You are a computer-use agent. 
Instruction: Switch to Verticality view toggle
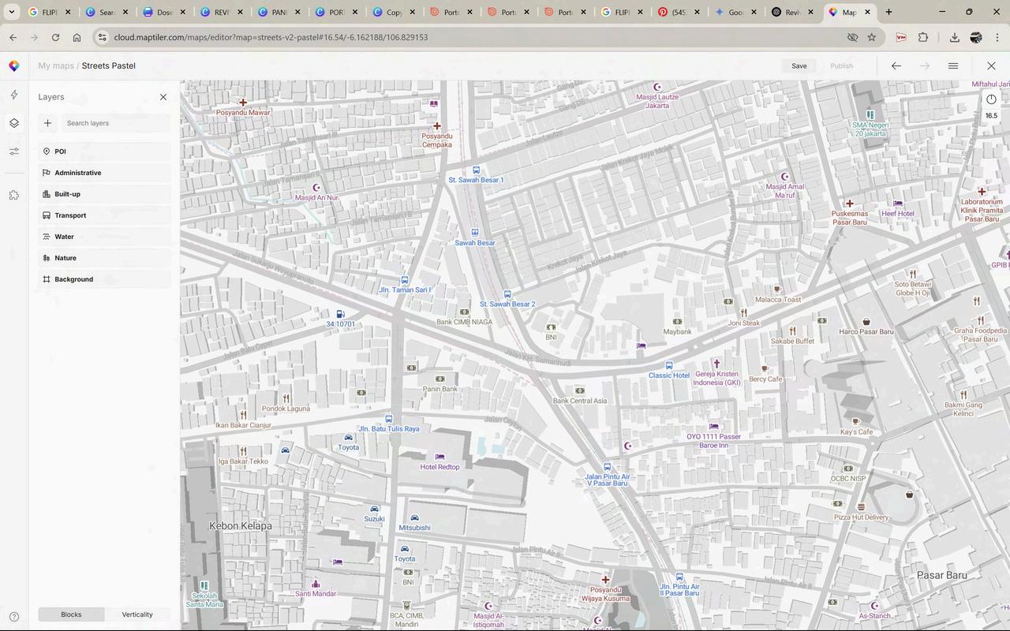137,614
